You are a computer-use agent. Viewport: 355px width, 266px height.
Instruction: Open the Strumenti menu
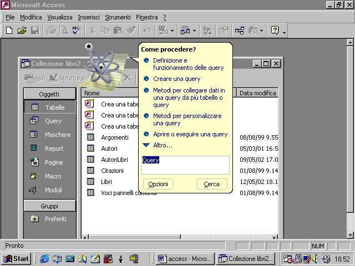point(118,17)
